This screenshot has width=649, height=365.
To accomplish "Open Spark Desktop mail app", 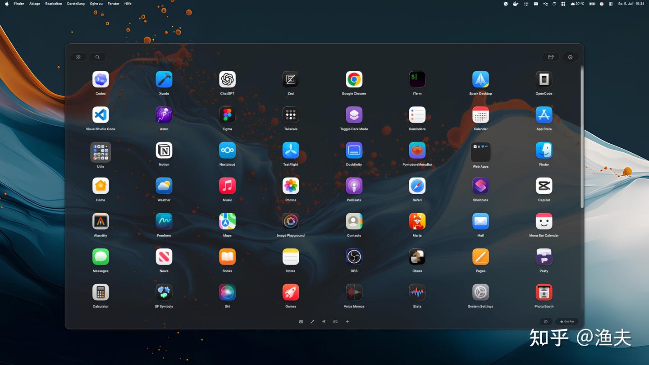I will point(480,79).
